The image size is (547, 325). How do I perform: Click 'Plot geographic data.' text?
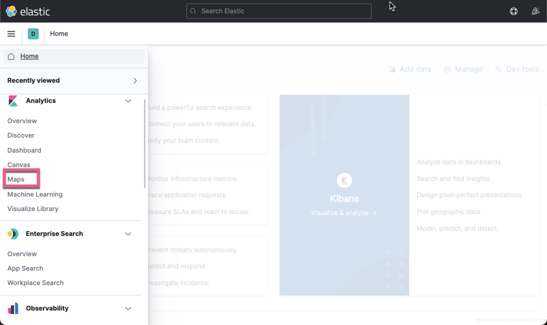coord(449,212)
